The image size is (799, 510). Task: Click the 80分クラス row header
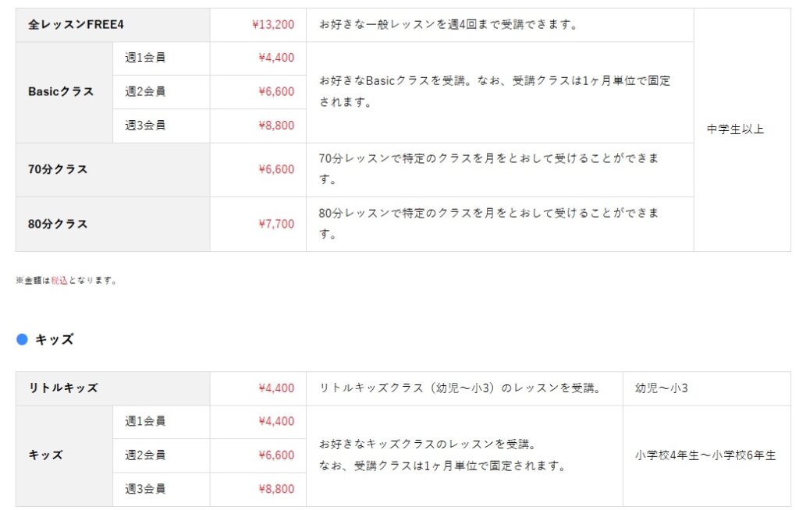point(58,224)
